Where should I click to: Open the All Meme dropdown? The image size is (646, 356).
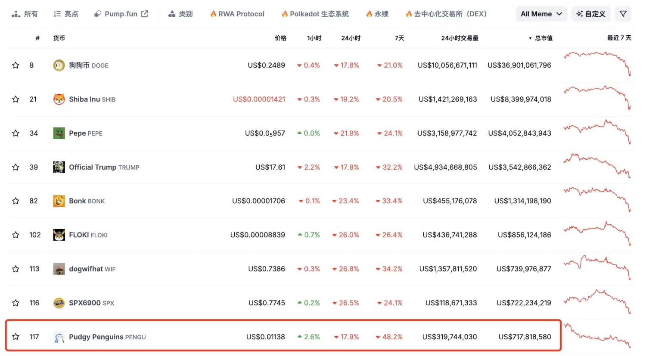(x=541, y=13)
